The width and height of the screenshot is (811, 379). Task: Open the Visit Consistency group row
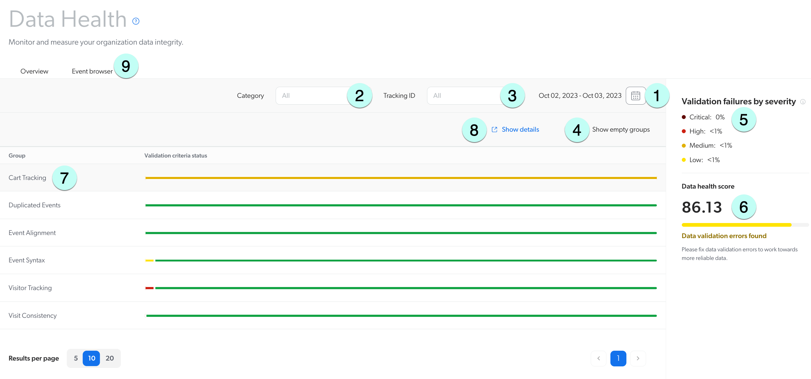point(333,315)
